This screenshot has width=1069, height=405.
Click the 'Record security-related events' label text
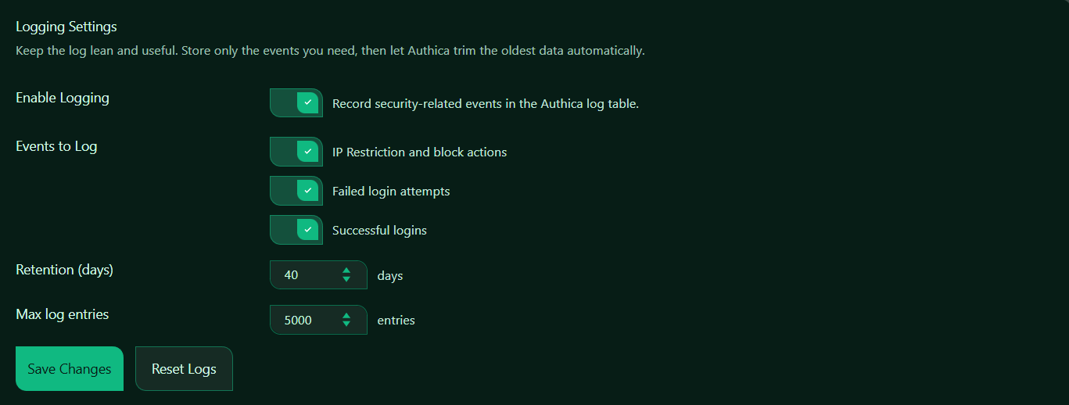tap(486, 103)
